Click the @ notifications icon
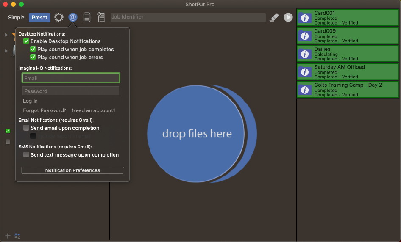Viewport: 401px width, 242px height. tap(73, 17)
